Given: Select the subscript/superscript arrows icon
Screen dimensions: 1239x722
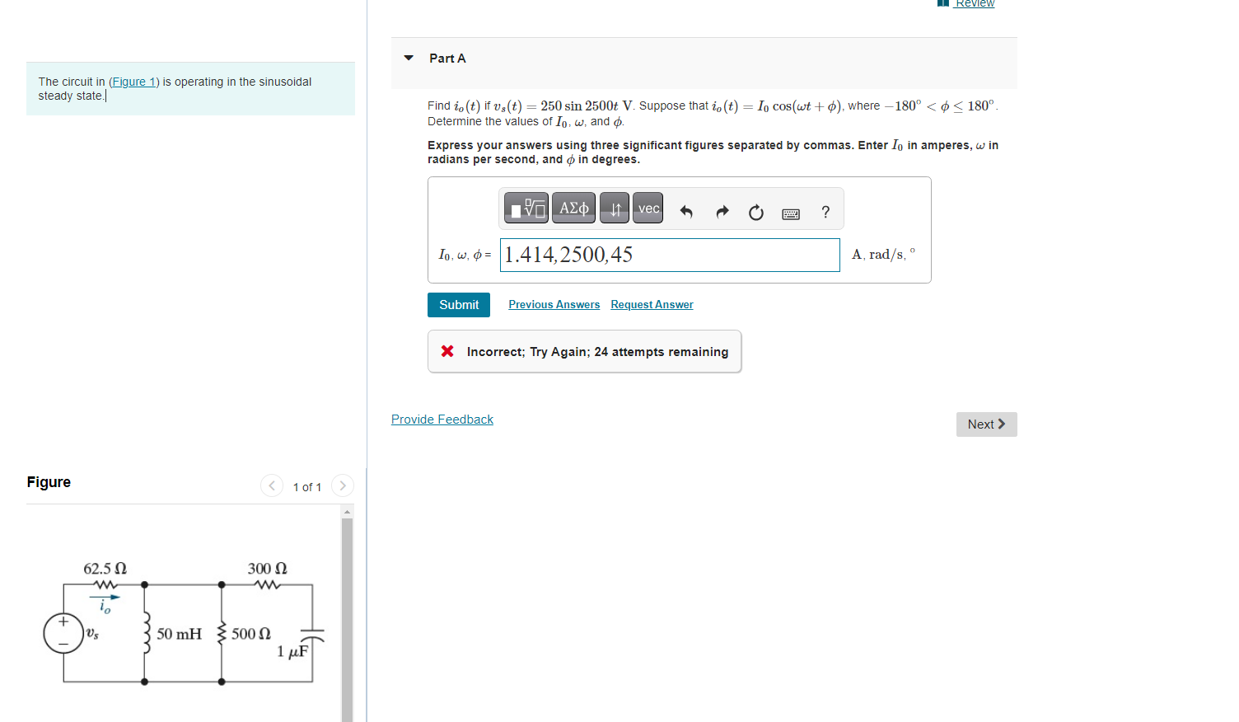Looking at the screenshot, I should click(615, 208).
